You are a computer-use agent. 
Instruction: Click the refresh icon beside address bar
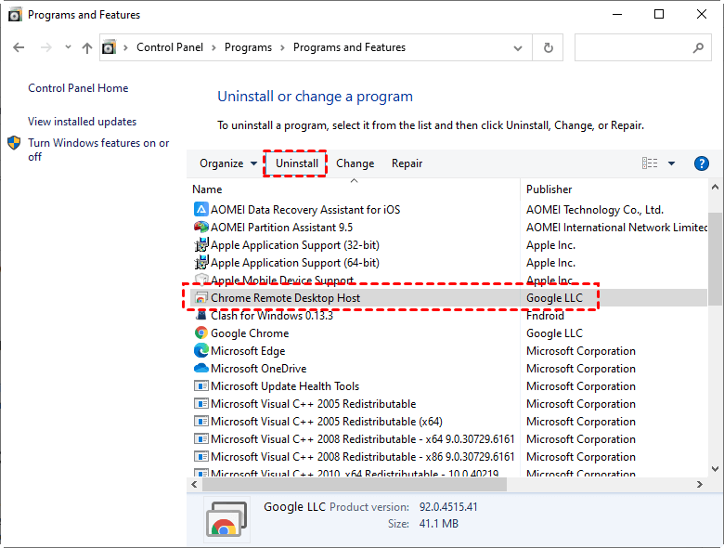point(549,47)
